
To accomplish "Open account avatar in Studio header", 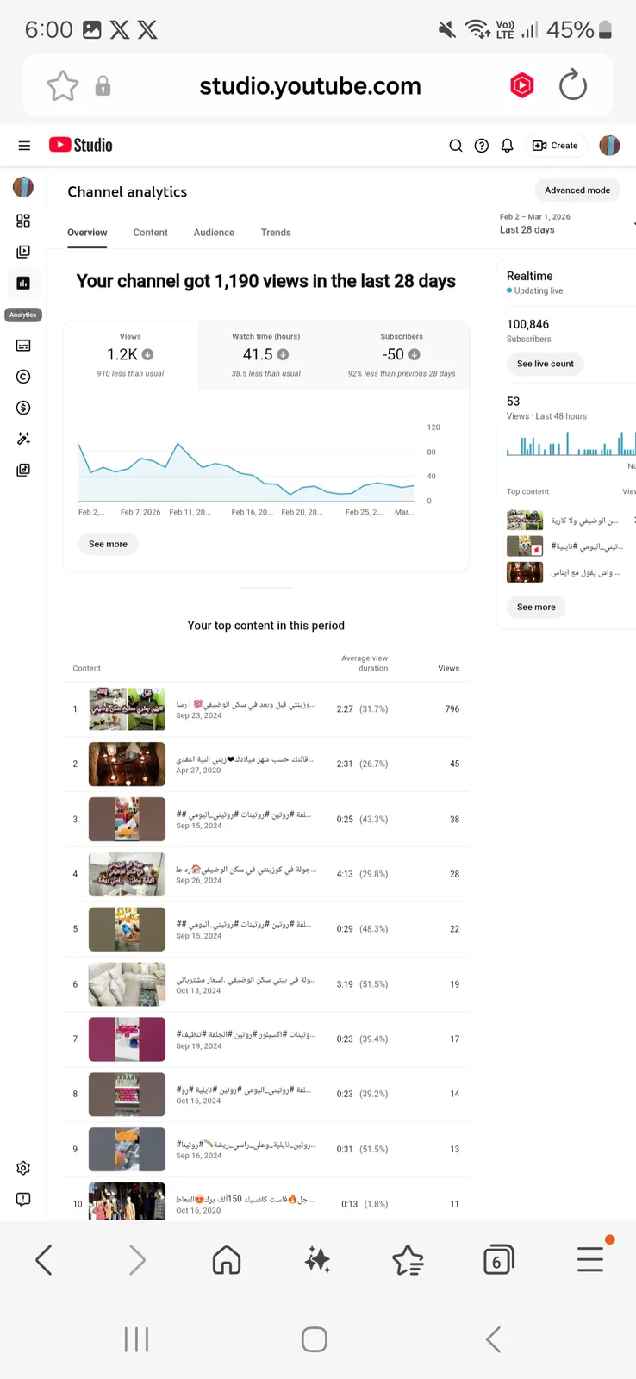I will click(609, 146).
